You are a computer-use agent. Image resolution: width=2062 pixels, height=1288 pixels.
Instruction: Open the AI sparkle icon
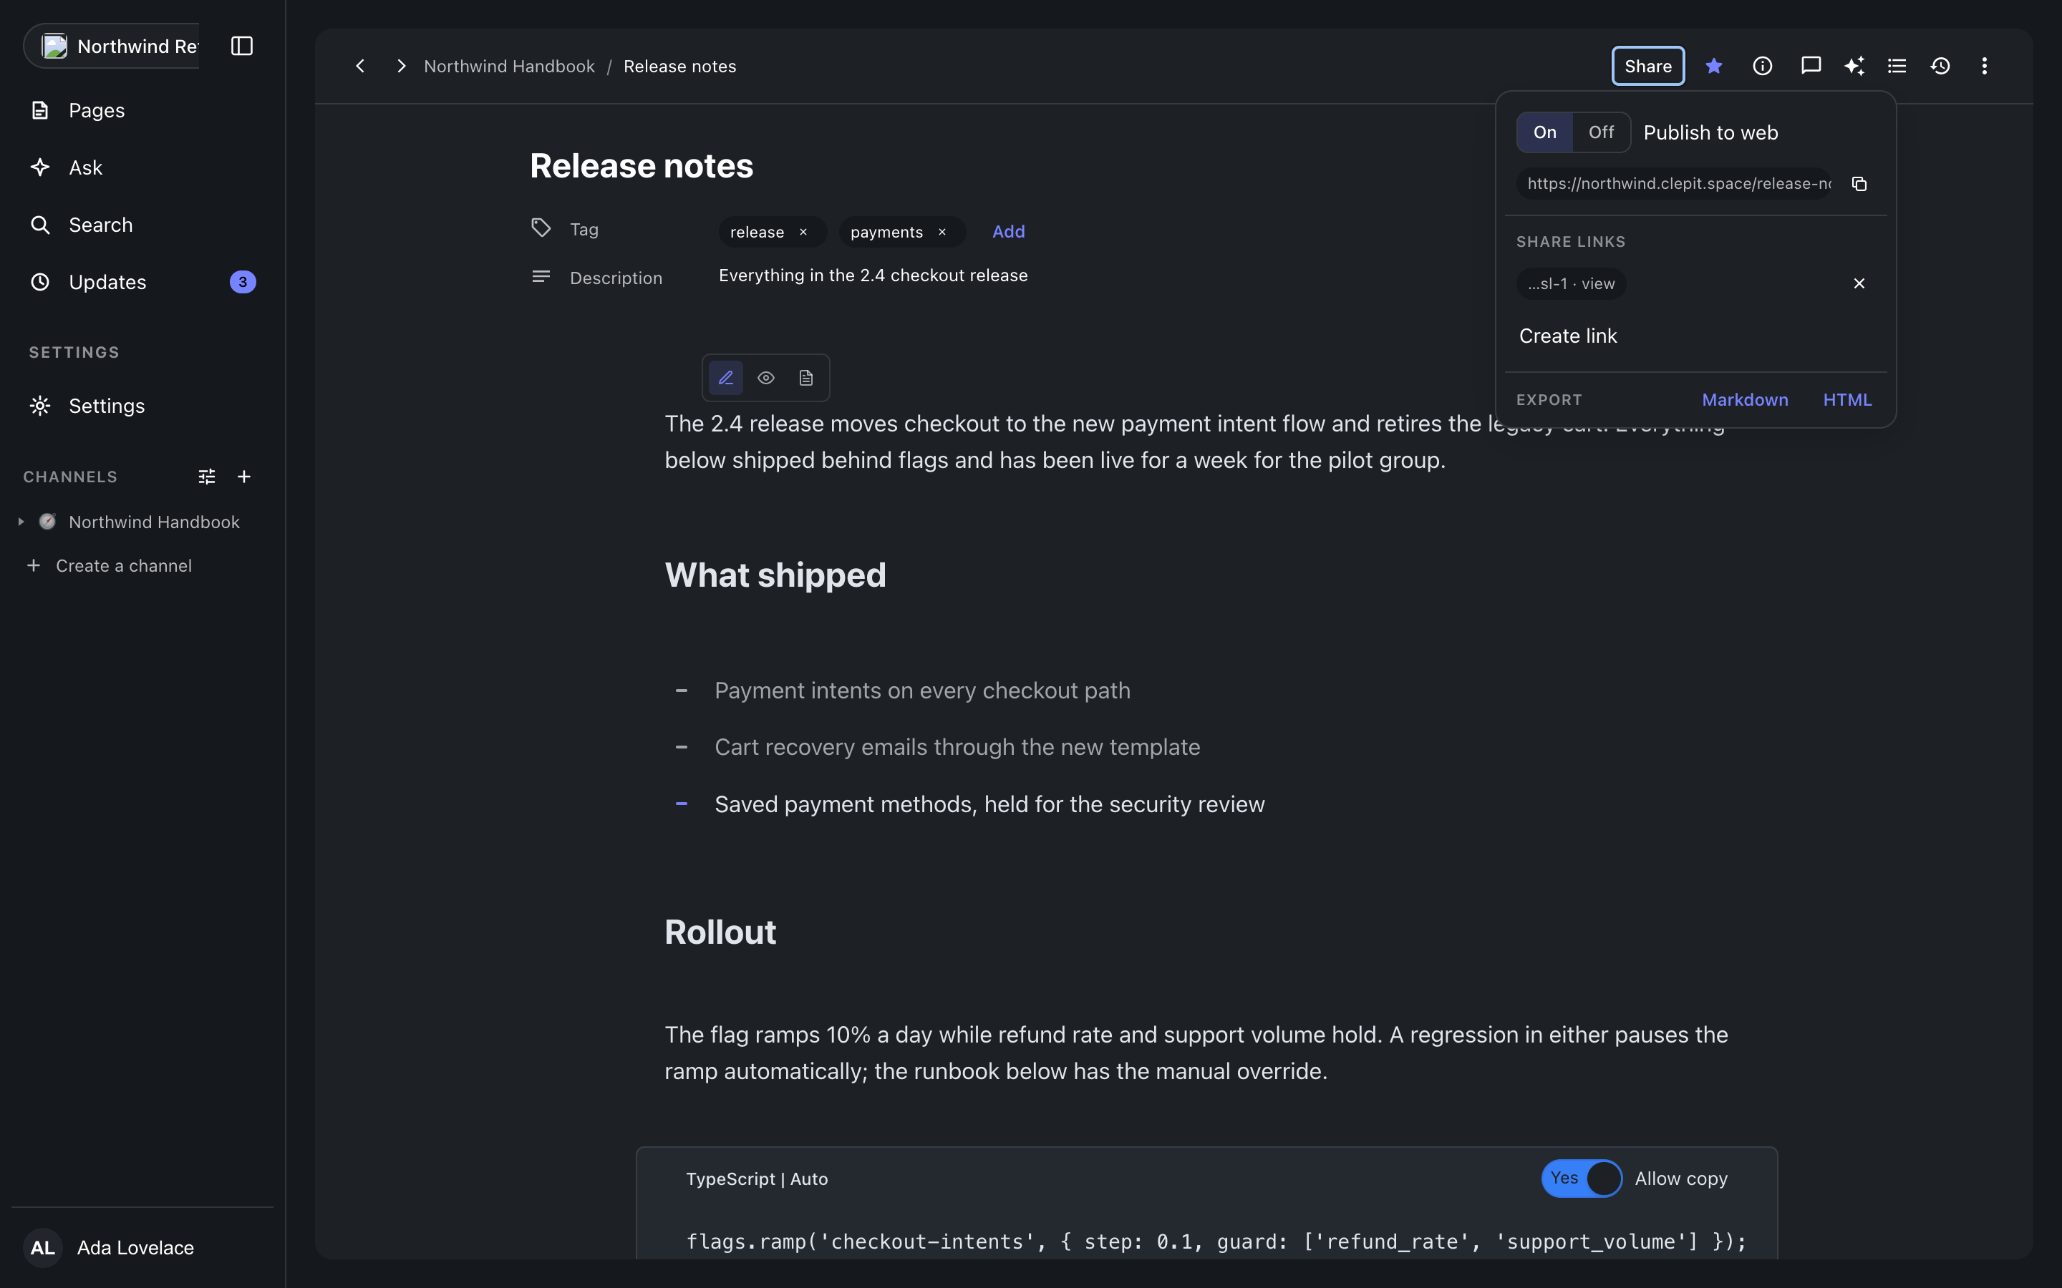tap(1854, 66)
